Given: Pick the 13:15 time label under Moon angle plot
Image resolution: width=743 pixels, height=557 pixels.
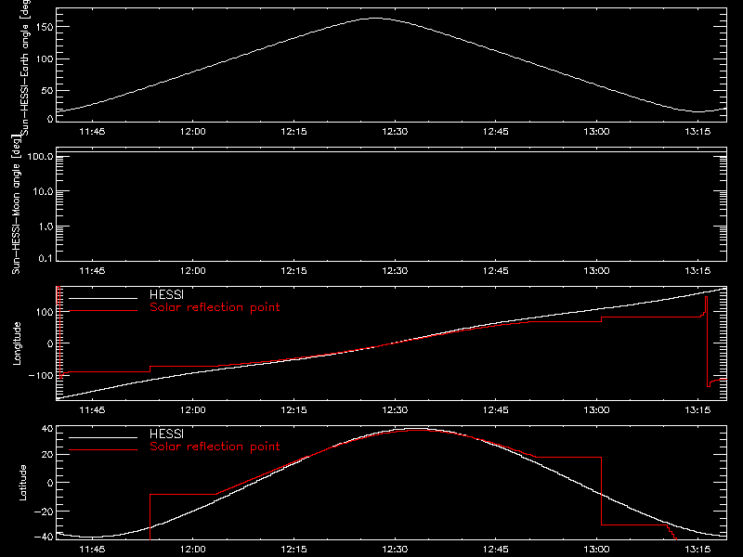Looking at the screenshot, I should click(697, 270).
